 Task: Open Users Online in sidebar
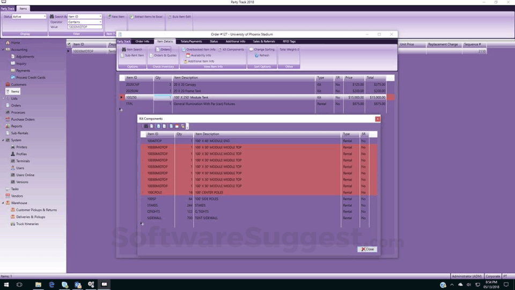pyautogui.click(x=23, y=175)
